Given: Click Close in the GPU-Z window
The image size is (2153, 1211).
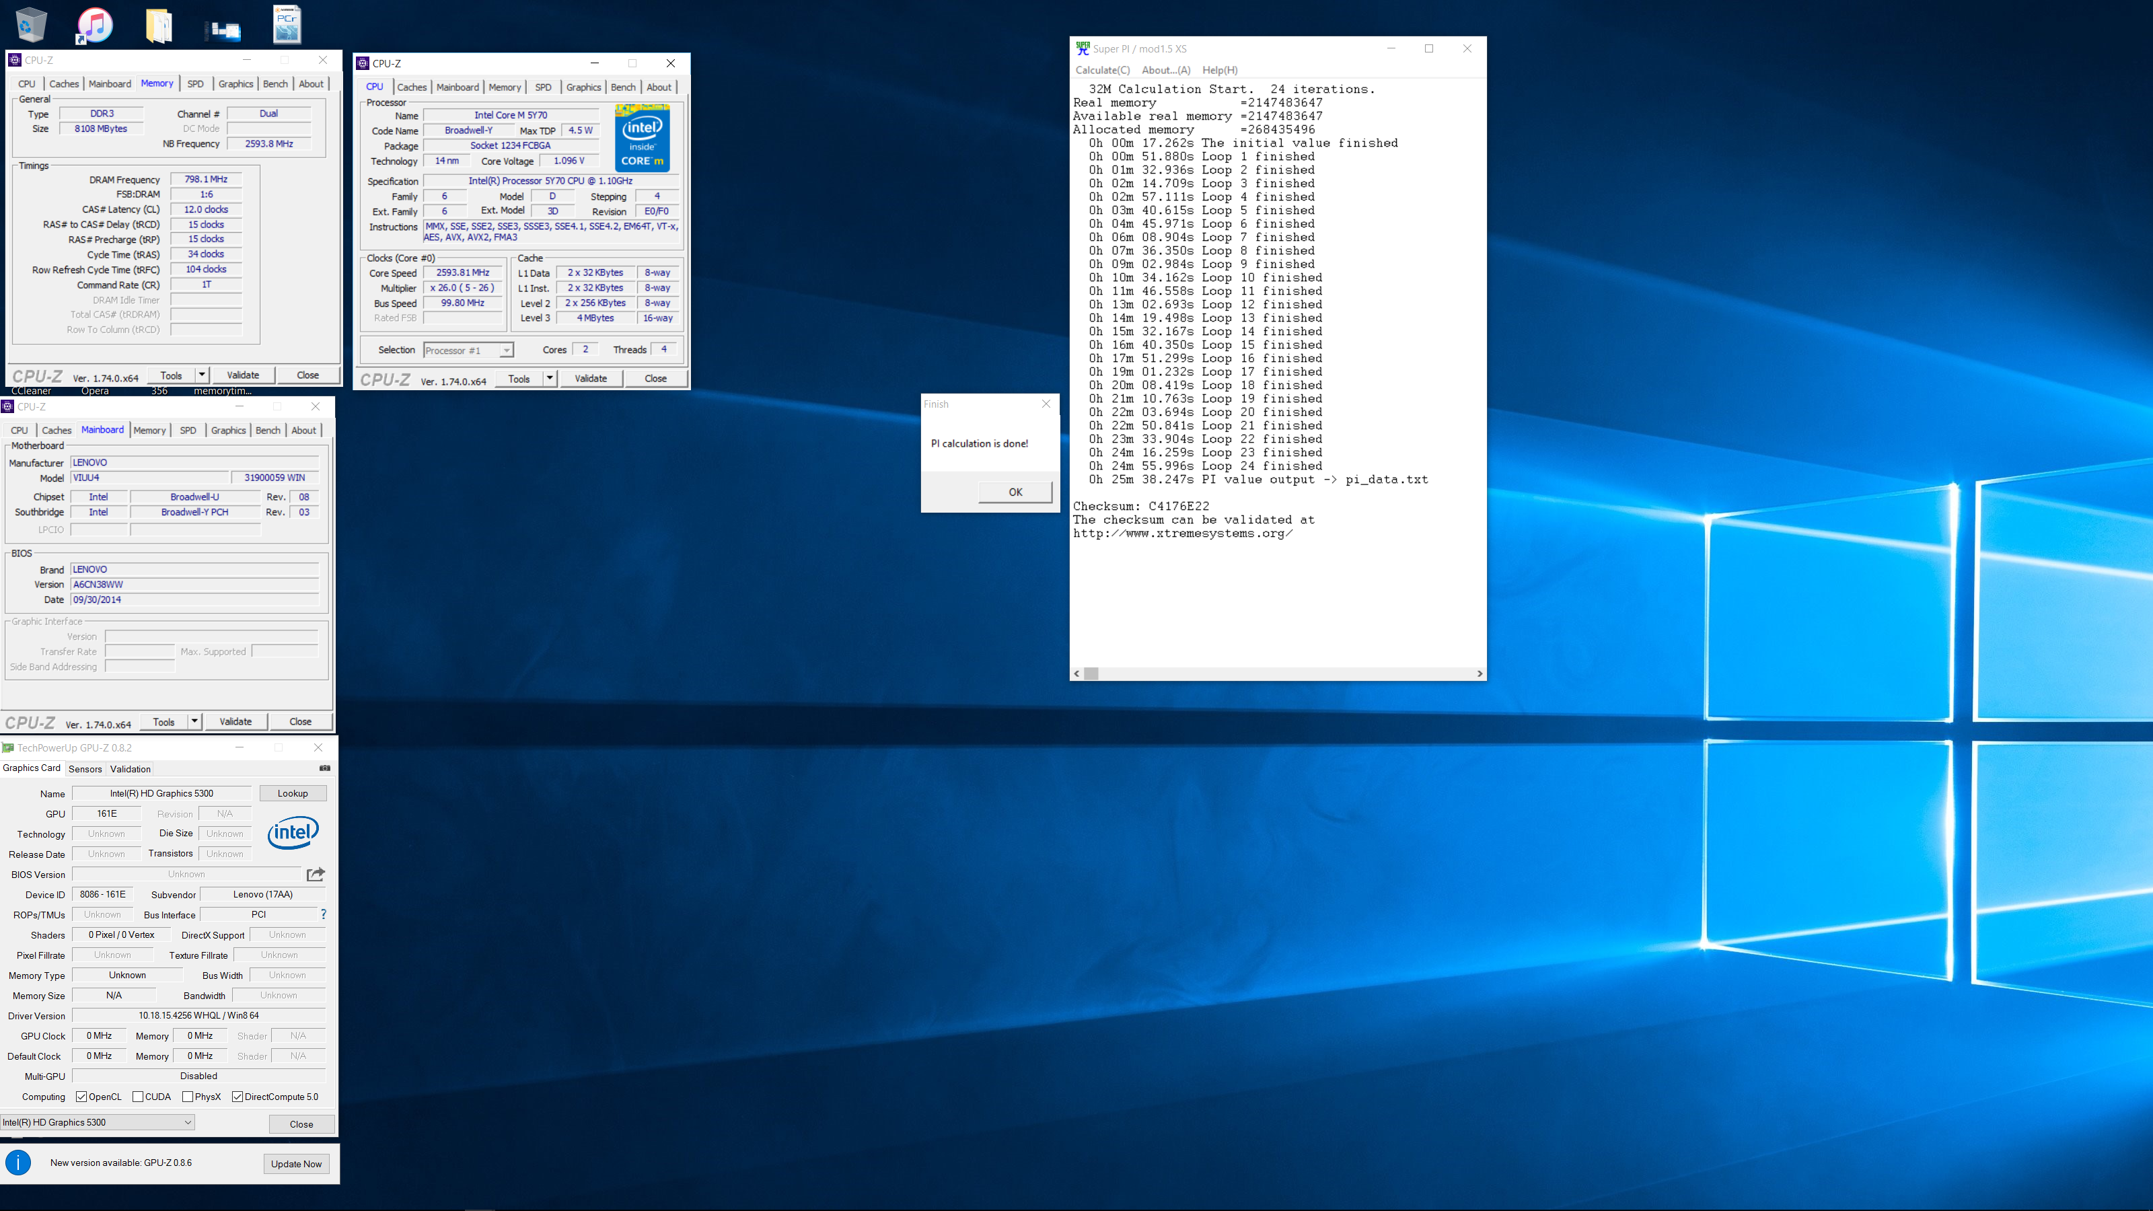Looking at the screenshot, I should (301, 1124).
